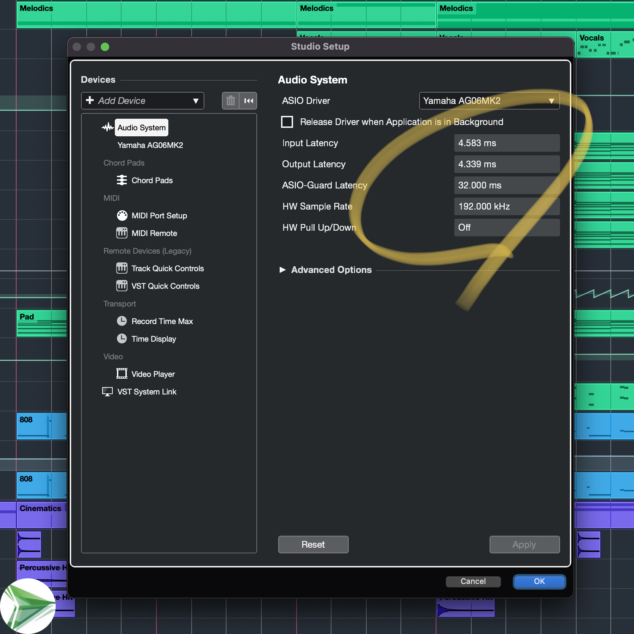Open the Add Device dropdown

(x=143, y=101)
